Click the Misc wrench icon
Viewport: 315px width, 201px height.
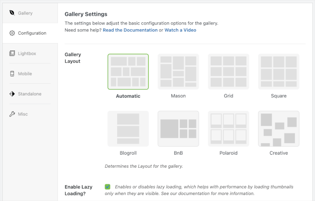point(12,114)
